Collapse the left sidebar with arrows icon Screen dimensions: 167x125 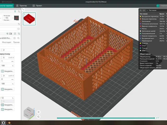[x=23, y=9]
